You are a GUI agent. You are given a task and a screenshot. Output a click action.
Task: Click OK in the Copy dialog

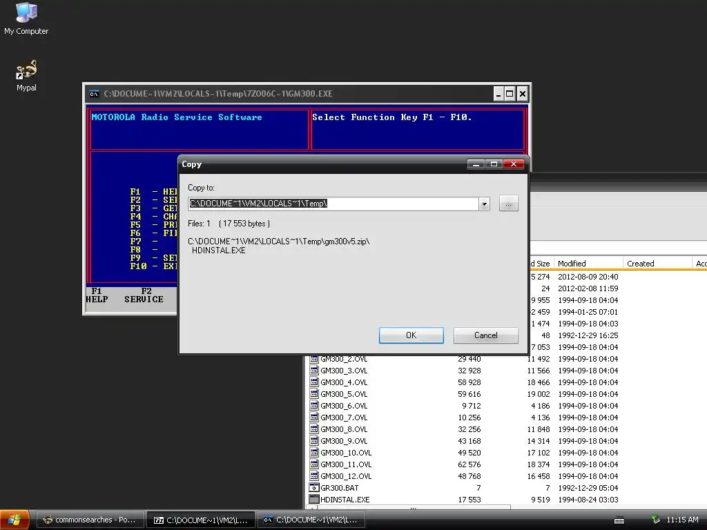(x=411, y=335)
